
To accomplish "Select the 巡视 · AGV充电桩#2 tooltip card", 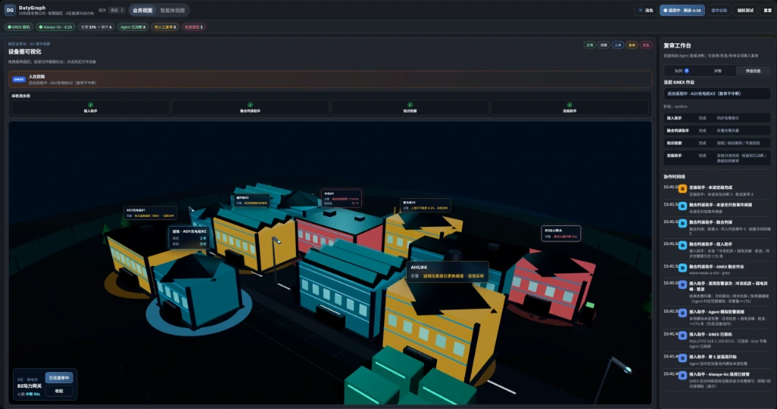I will 189,238.
